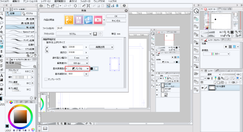Click the Redo arrow toolbar icon
The width and height of the screenshot is (243, 132).
coord(70,6)
